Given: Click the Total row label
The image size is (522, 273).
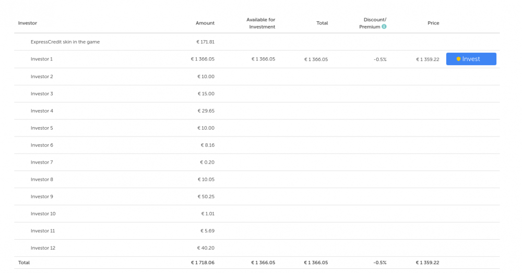Looking at the screenshot, I should (24, 263).
